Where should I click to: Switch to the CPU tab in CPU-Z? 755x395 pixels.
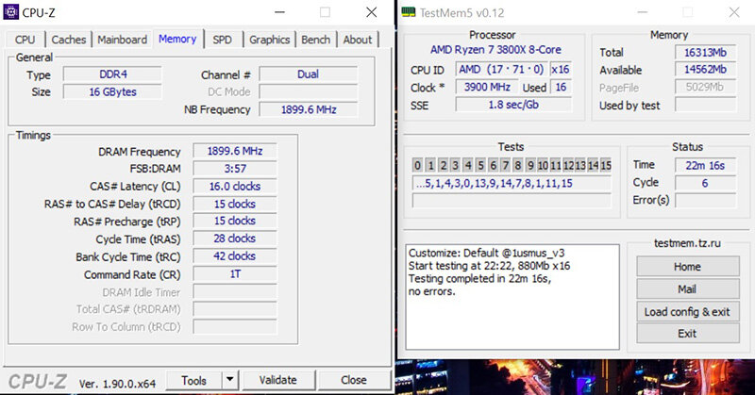point(25,40)
